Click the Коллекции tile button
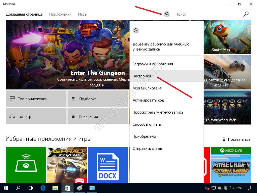Viewport: 257px width, 193px height. coord(98,116)
